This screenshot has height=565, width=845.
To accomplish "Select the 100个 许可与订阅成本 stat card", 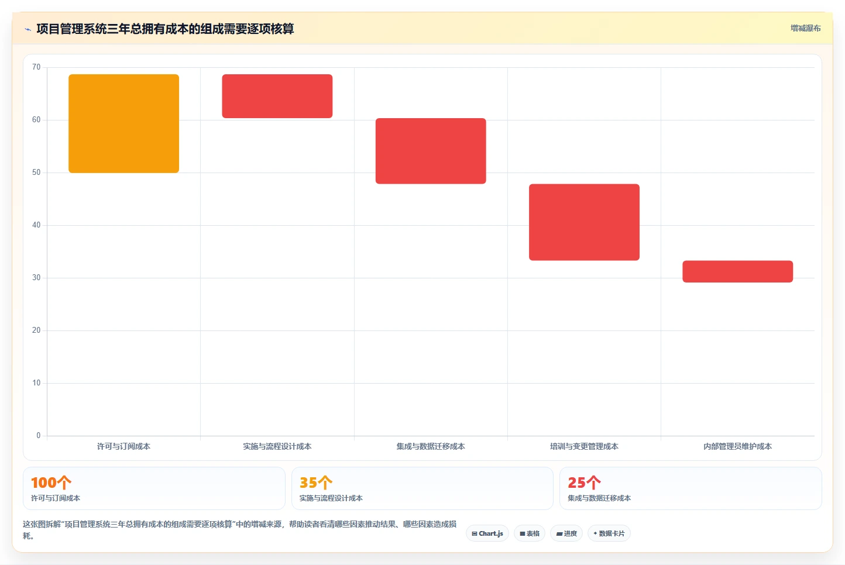I will tap(154, 488).
